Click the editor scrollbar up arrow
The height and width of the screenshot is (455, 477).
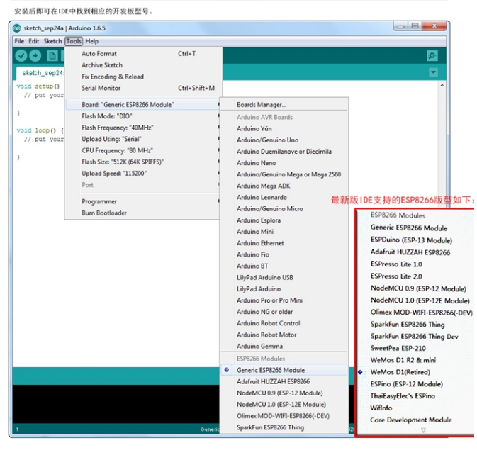(x=442, y=85)
